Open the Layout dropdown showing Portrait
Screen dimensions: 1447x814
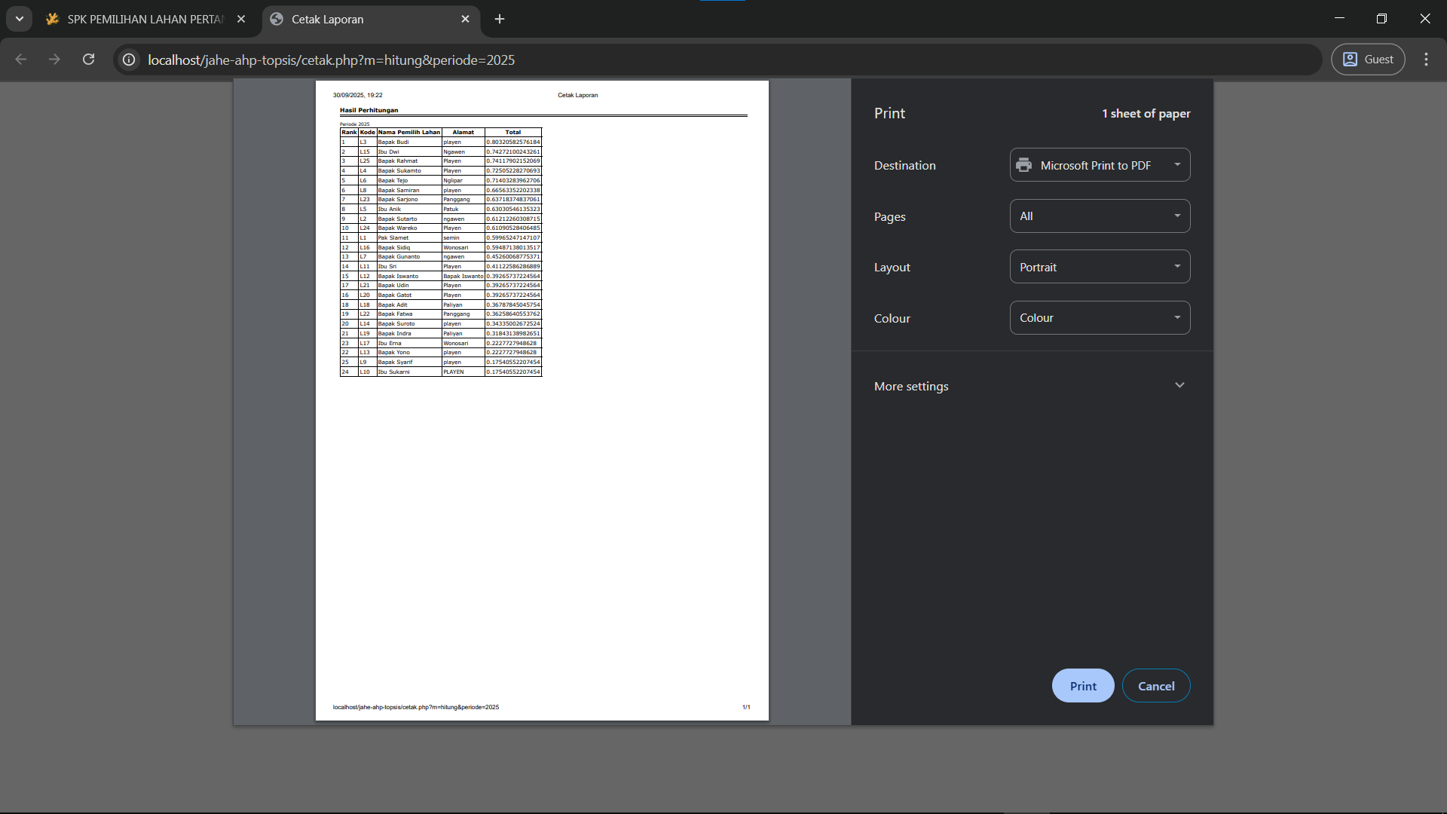click(1100, 267)
